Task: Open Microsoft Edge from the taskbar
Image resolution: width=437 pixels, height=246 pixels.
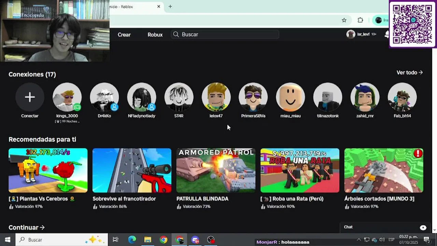Action: pyautogui.click(x=132, y=240)
